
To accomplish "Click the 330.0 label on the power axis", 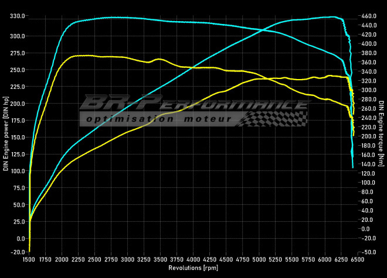I will point(16,16).
